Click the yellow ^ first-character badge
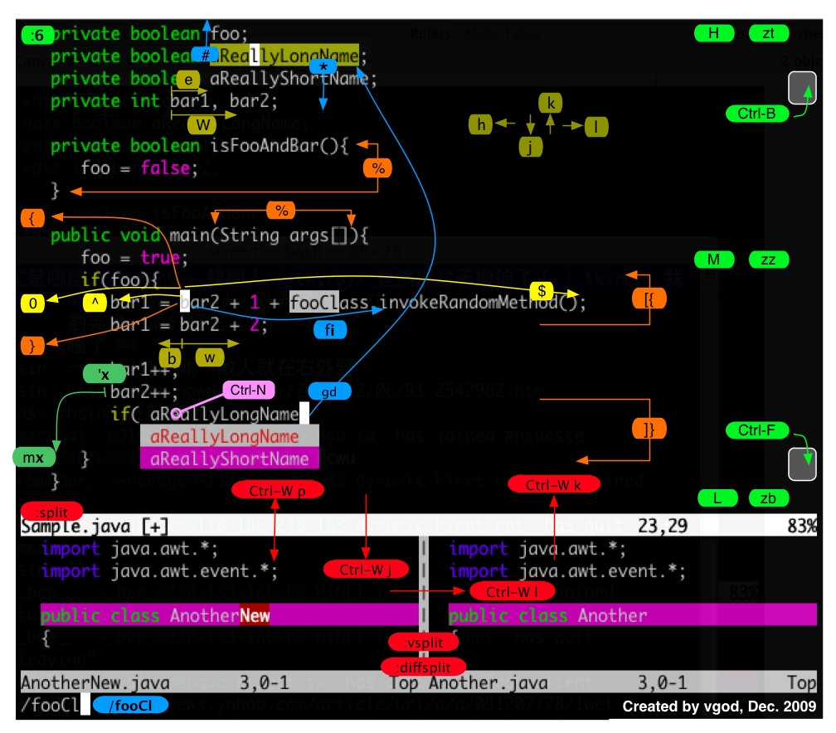The height and width of the screenshot is (733, 836). click(95, 303)
